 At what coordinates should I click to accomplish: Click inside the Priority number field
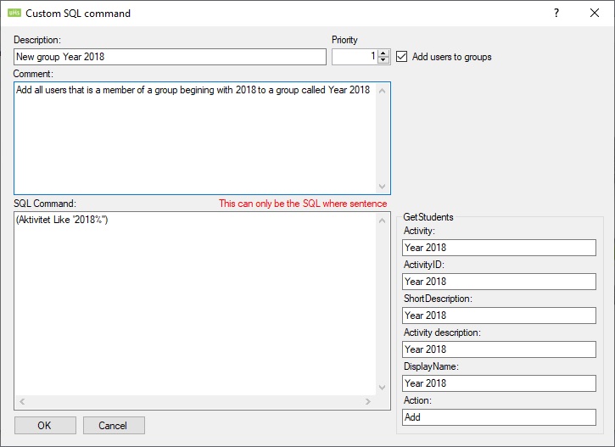[353, 57]
